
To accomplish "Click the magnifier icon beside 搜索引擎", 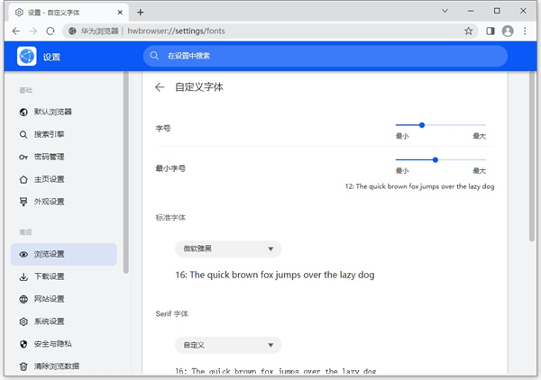I will coord(23,135).
